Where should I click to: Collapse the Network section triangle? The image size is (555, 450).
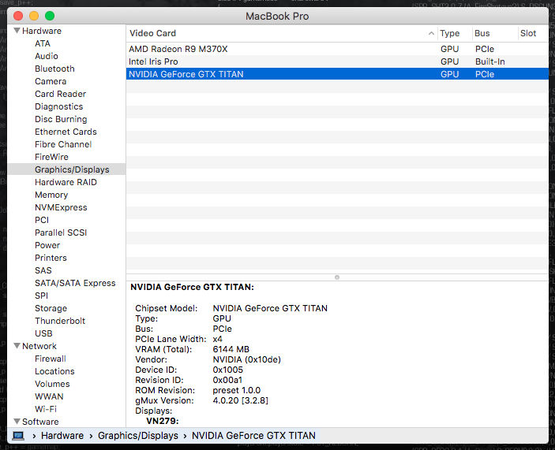click(17, 346)
